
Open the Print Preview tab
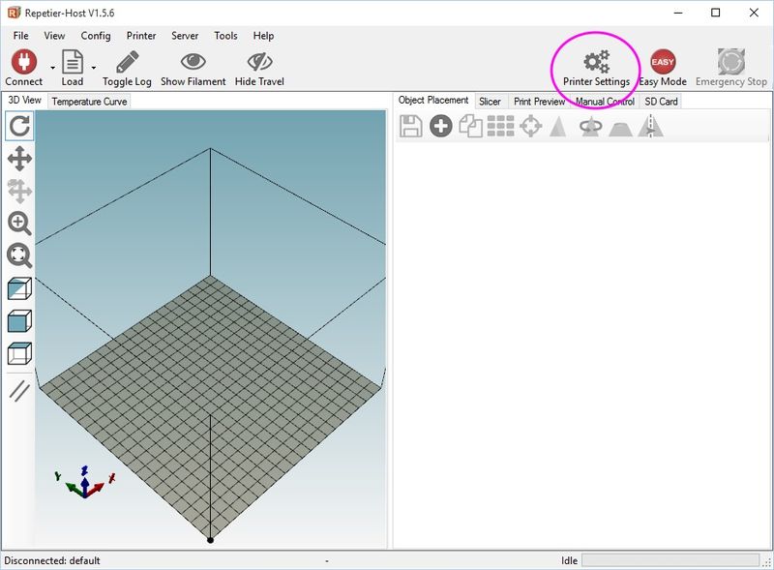[539, 102]
